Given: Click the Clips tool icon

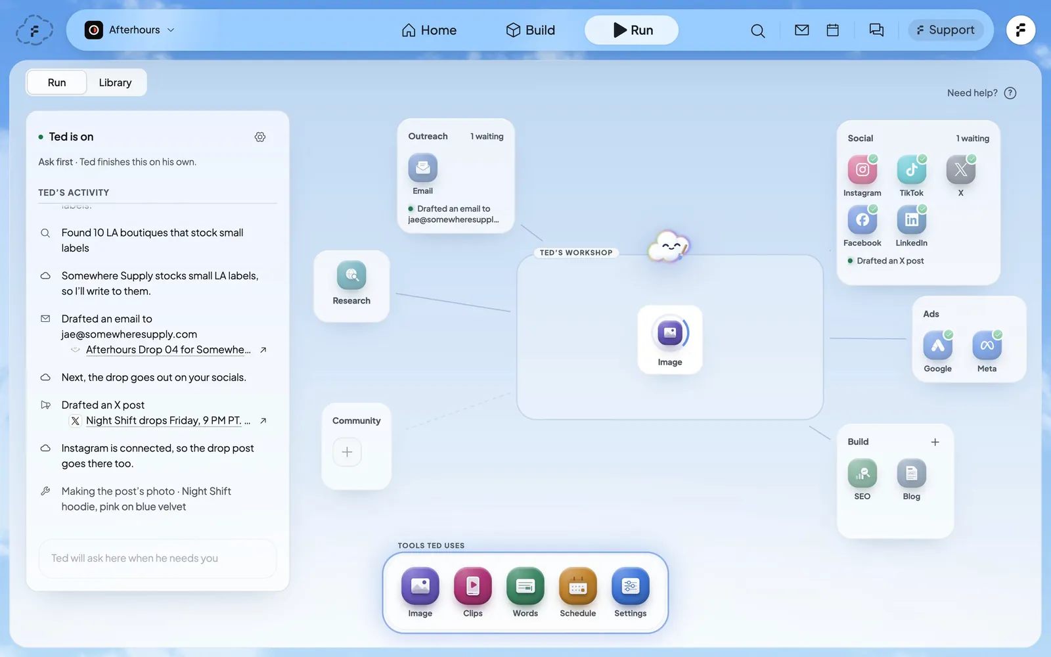Looking at the screenshot, I should click(473, 586).
